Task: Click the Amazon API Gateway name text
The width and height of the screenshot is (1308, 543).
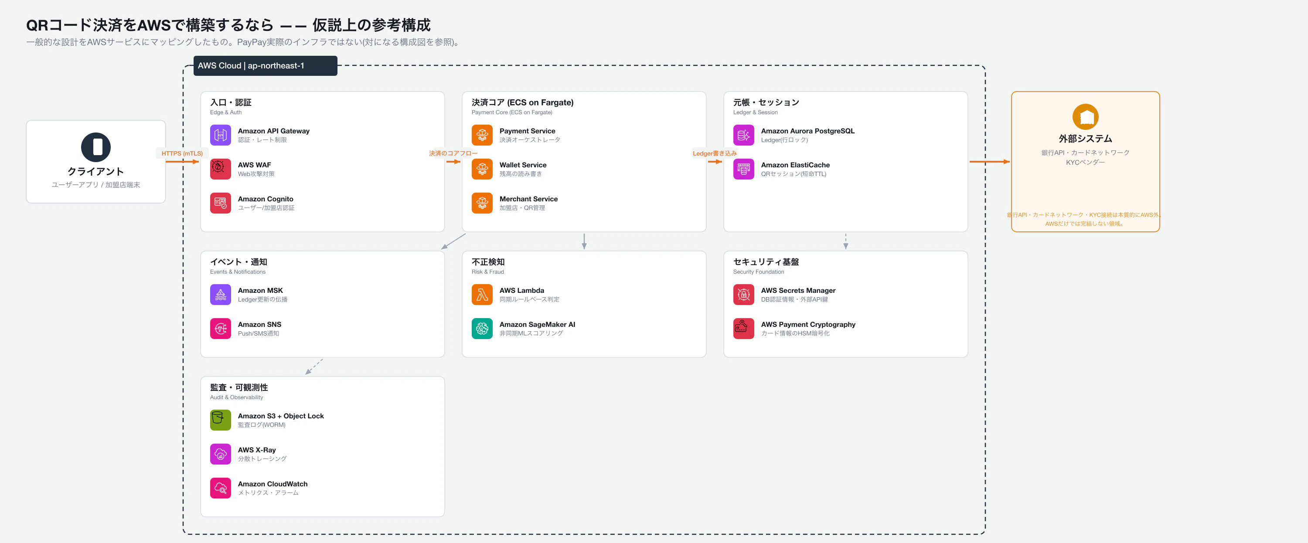Action: [x=274, y=131]
